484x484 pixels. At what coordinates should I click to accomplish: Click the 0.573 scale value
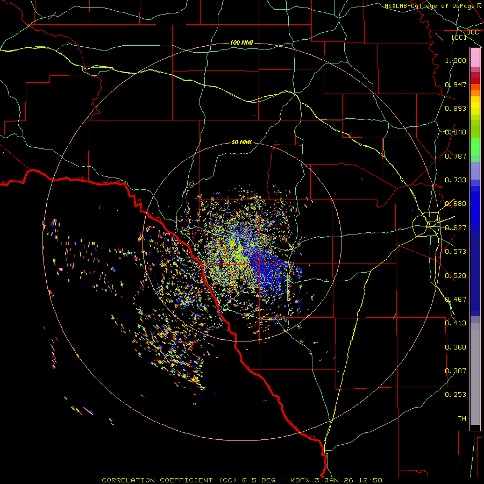click(455, 252)
